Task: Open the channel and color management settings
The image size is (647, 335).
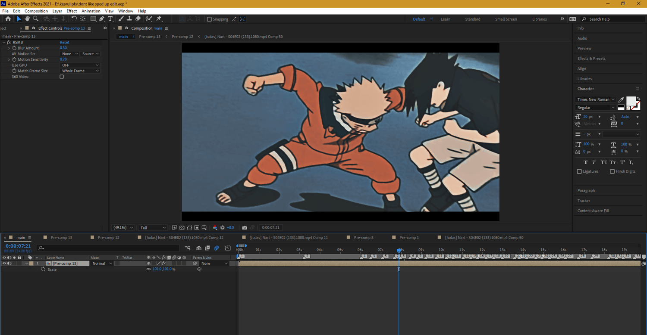Action: point(215,228)
